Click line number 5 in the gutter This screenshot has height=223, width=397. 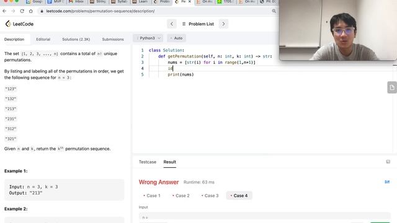pyautogui.click(x=142, y=74)
